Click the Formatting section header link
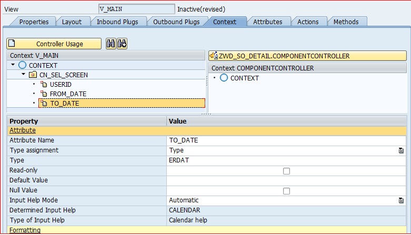411x235 pixels. coord(25,230)
